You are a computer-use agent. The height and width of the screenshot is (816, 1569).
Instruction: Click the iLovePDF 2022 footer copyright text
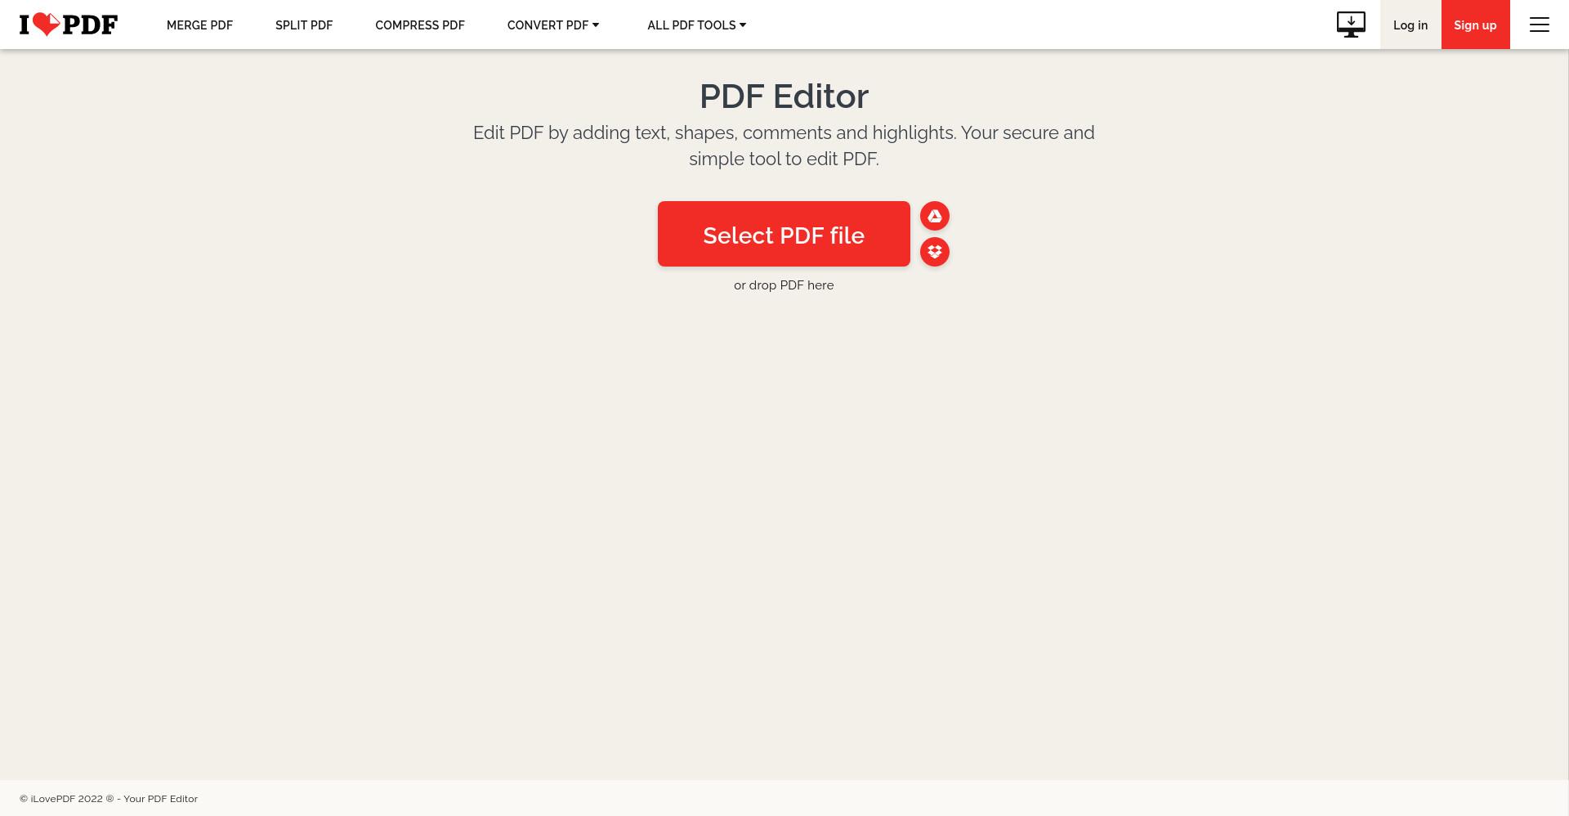point(109,799)
